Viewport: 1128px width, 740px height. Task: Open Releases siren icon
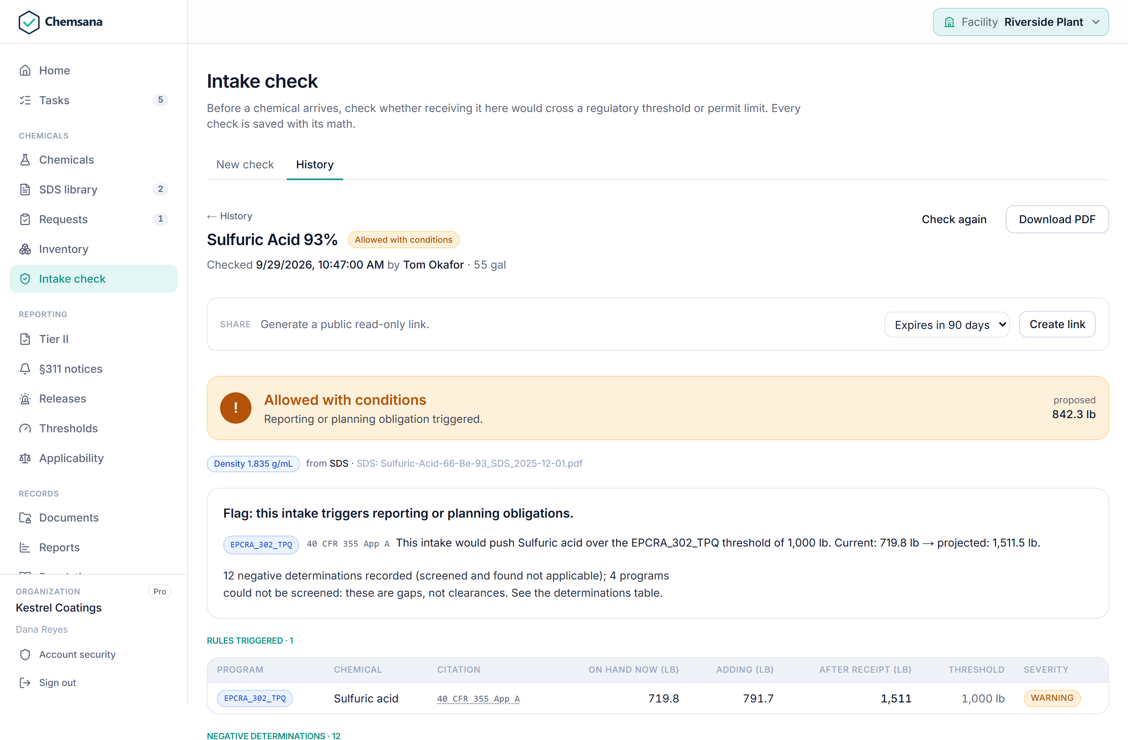click(x=25, y=399)
